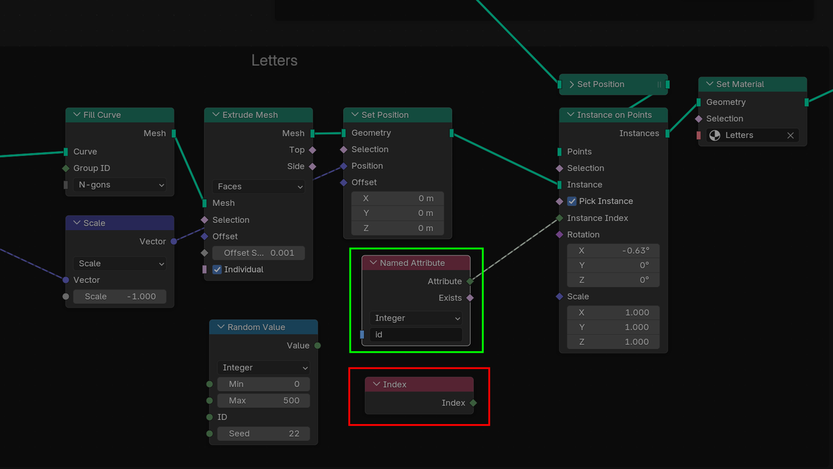This screenshot has height=469, width=833.
Task: Click the Extrude Mesh Offset input socket
Action: click(x=204, y=237)
